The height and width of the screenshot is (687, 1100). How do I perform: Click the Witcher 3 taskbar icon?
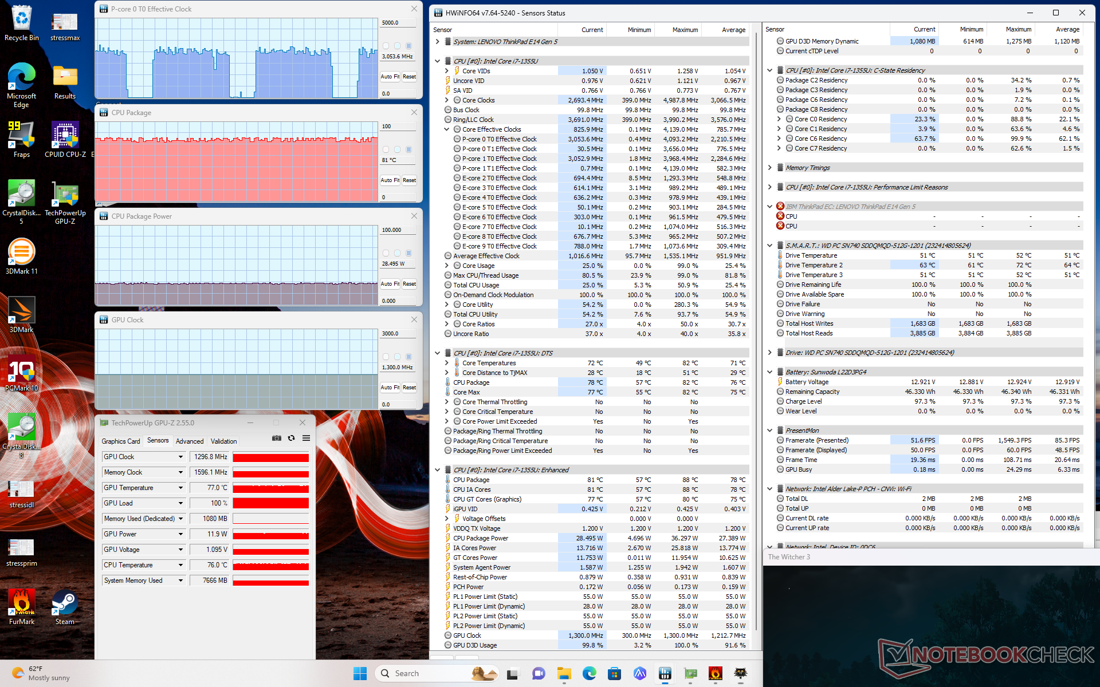(741, 673)
